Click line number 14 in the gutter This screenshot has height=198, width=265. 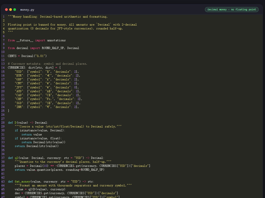(3, 68)
